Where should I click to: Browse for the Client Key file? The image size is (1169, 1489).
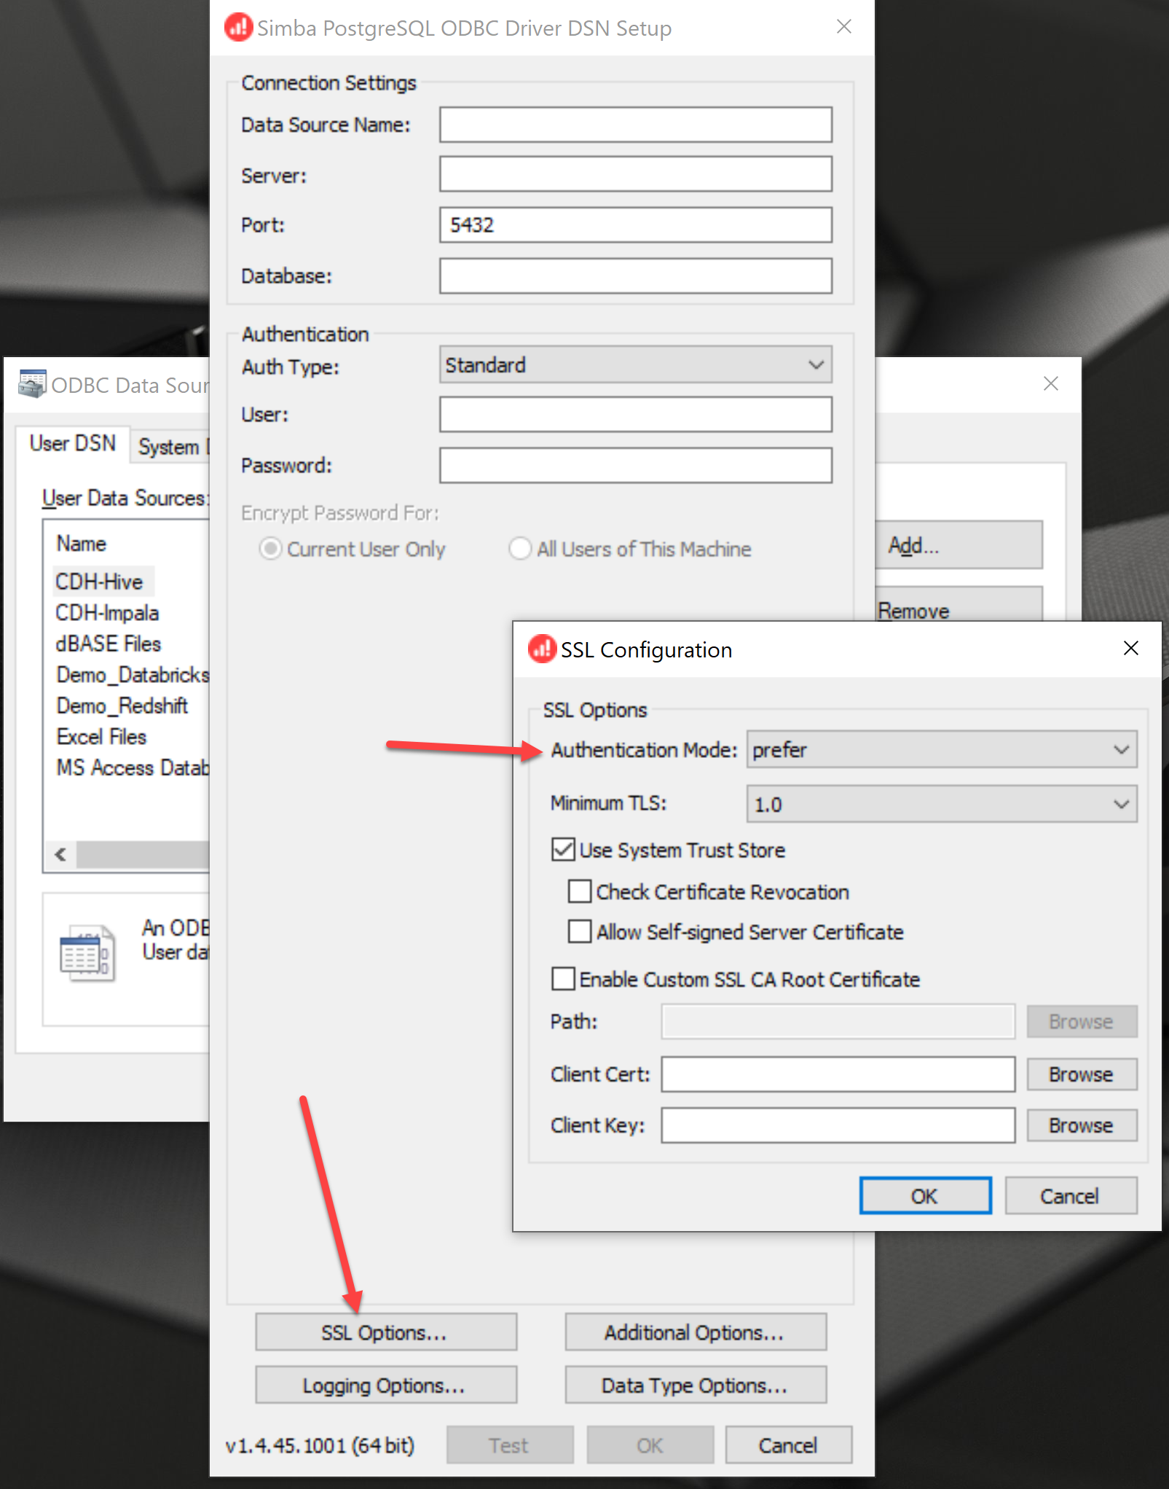(1082, 1125)
